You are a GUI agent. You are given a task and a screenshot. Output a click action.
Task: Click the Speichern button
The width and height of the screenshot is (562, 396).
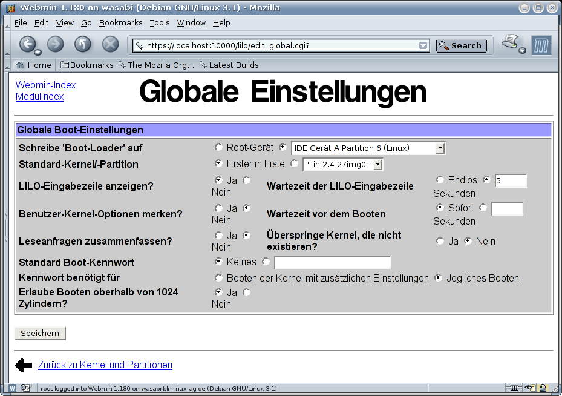coord(40,333)
